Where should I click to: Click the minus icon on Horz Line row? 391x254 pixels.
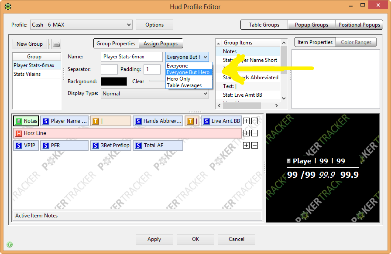(x=254, y=133)
